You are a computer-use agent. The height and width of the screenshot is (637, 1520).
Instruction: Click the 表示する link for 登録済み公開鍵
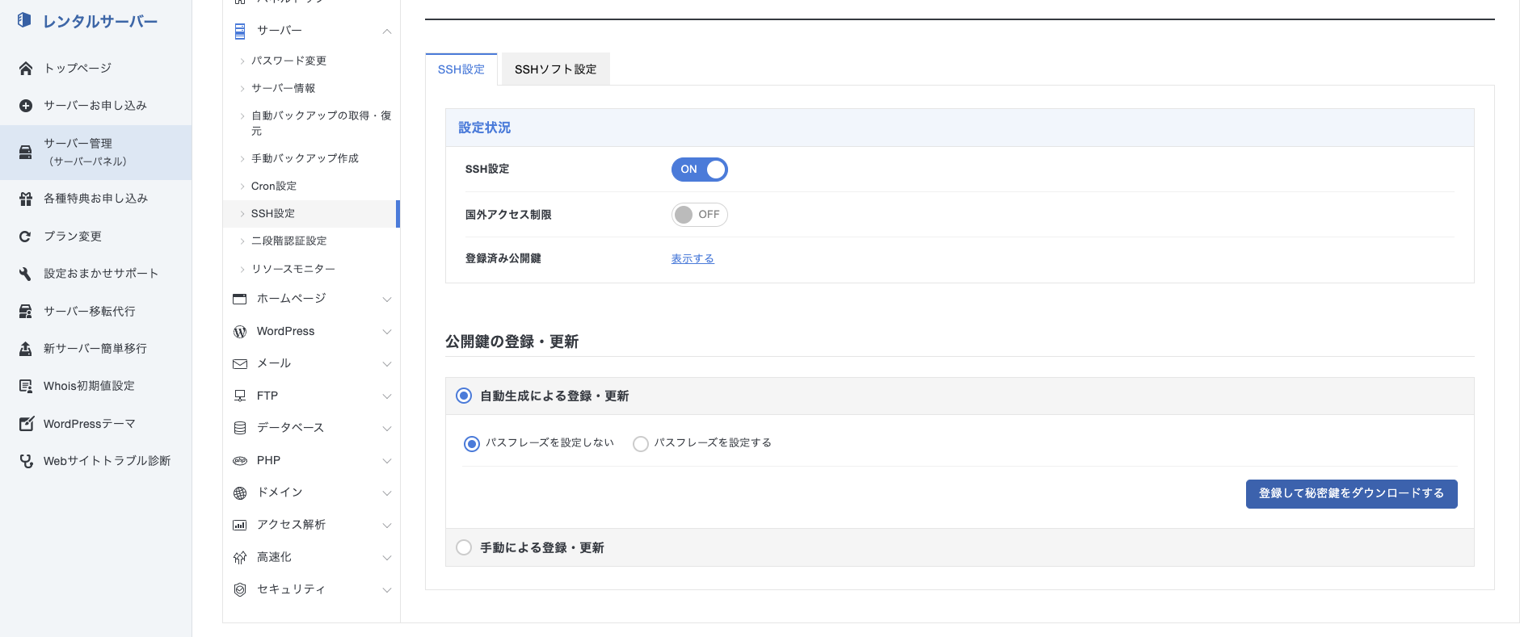[x=693, y=259]
